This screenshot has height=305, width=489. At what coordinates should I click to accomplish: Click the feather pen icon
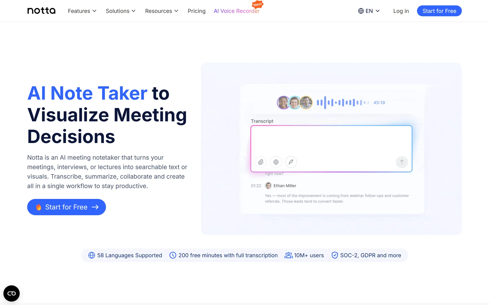pos(291,162)
